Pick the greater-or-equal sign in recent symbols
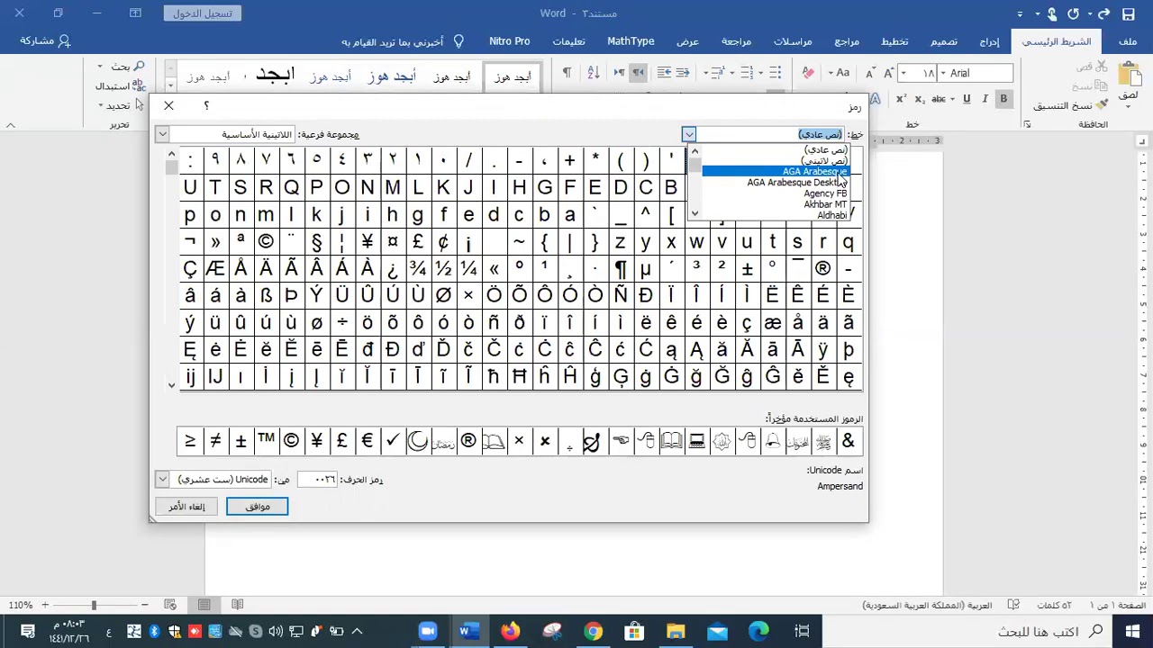 (x=190, y=441)
